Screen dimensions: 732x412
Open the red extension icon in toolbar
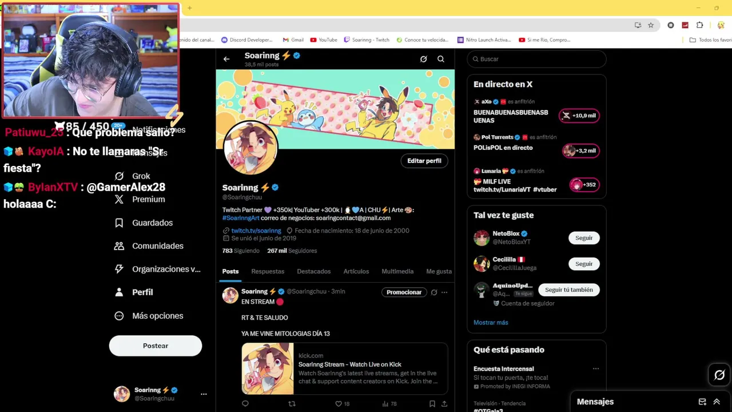685,25
